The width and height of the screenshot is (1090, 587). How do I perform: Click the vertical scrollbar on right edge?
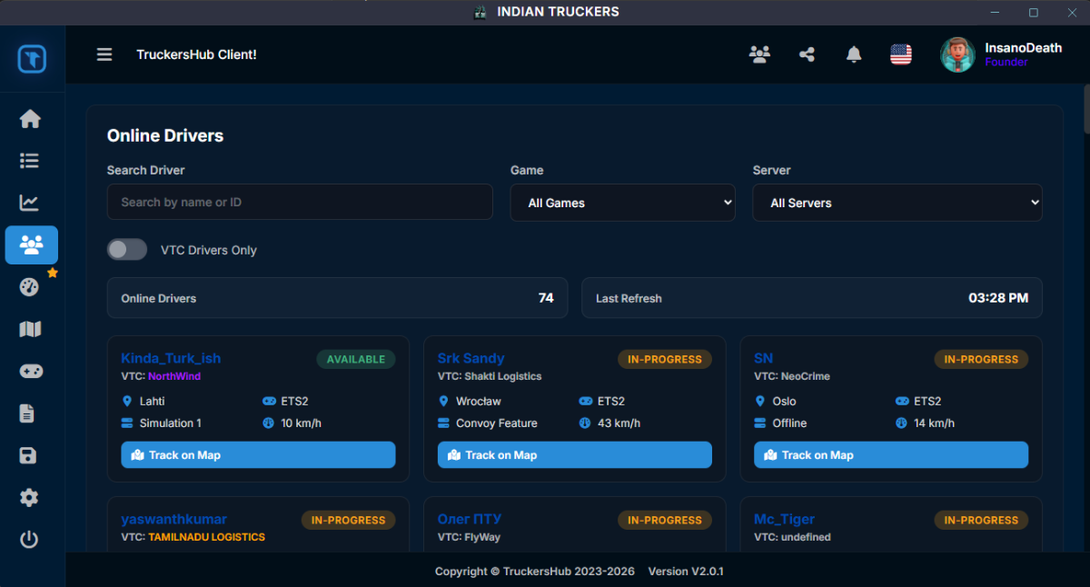point(1085,109)
